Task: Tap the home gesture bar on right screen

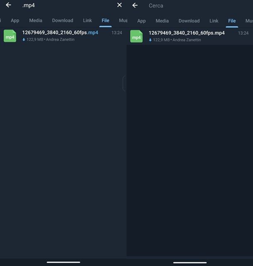Action: coord(190,263)
